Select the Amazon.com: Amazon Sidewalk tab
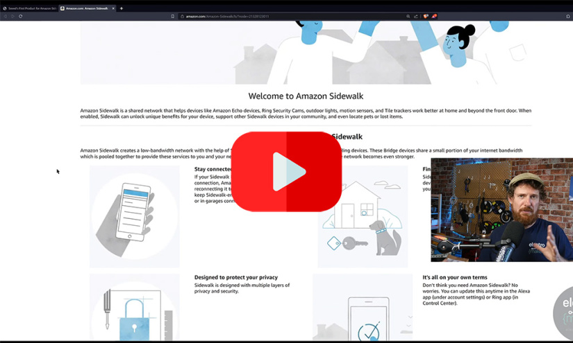Screen dimensions: 573x343 (x=86, y=8)
